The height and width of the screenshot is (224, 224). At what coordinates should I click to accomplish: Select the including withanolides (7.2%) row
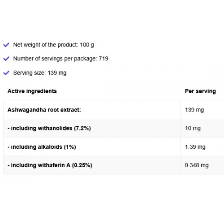pos(113,128)
